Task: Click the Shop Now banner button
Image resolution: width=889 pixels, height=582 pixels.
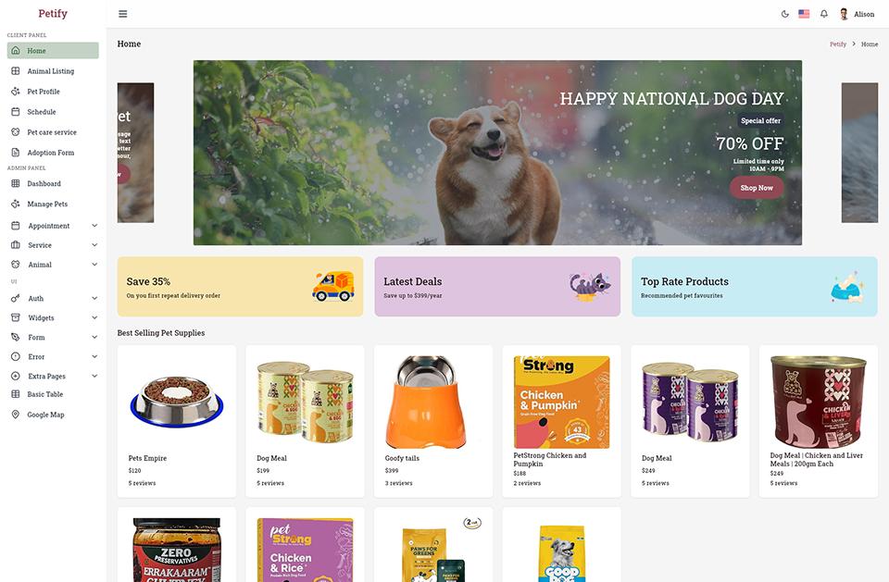Action: pyautogui.click(x=757, y=188)
